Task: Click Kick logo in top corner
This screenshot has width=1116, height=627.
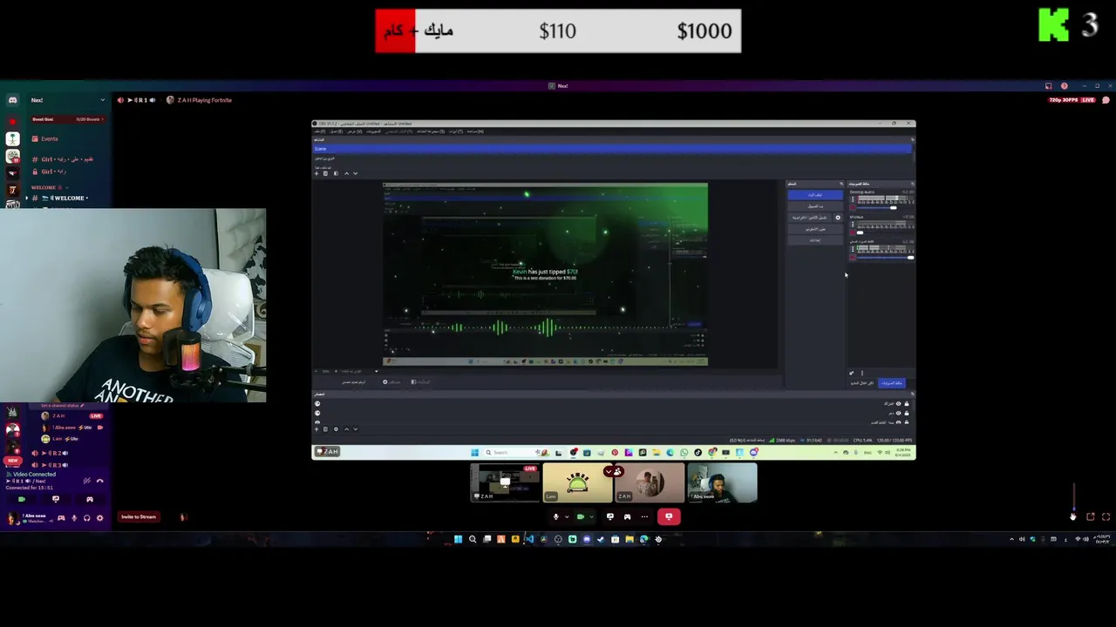Action: 1053,25
